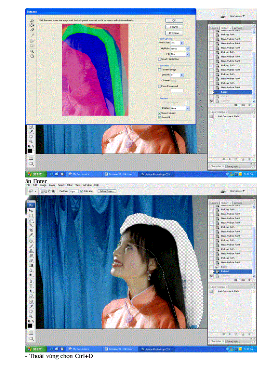Enable the Smart Highlighting checkbox

pyautogui.click(x=159, y=59)
